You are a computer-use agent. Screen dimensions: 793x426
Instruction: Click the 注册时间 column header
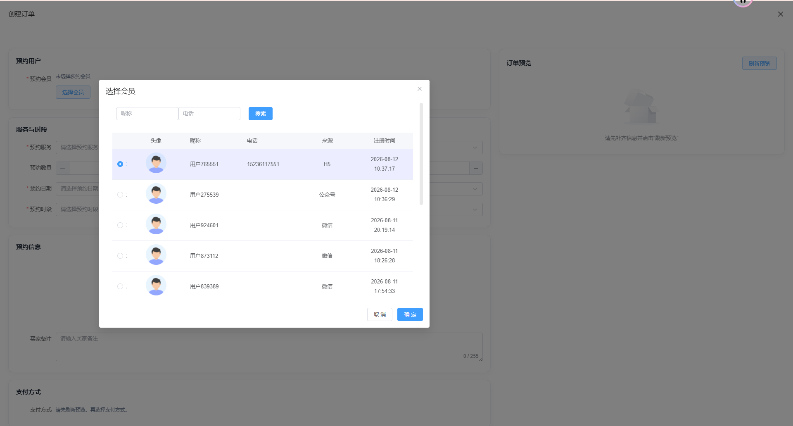point(385,140)
